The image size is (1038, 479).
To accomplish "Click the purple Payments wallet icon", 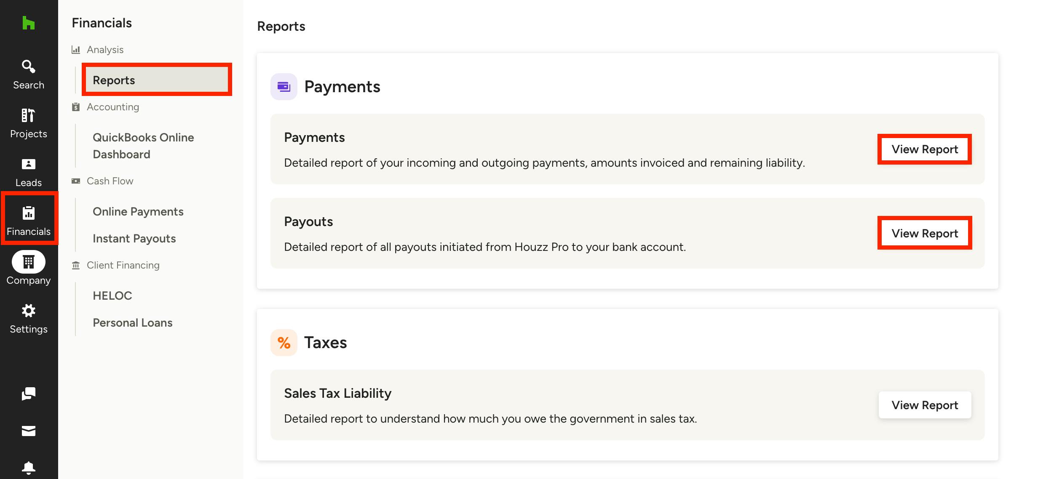I will tap(284, 87).
